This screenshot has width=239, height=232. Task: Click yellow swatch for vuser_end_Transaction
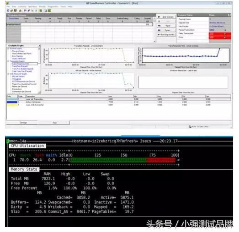[x=12, y=105]
